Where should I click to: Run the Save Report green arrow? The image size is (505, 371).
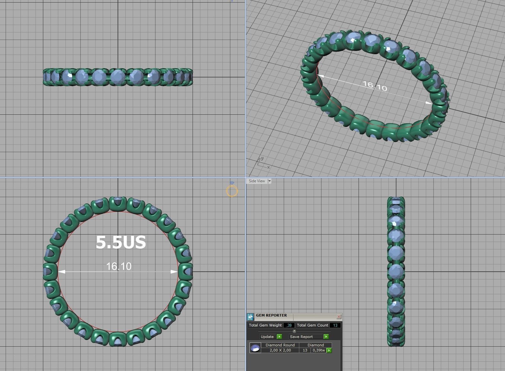326,336
